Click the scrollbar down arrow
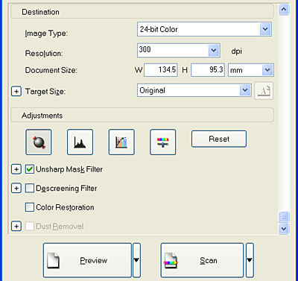Viewport: 298px width, 281px height. [x=284, y=228]
